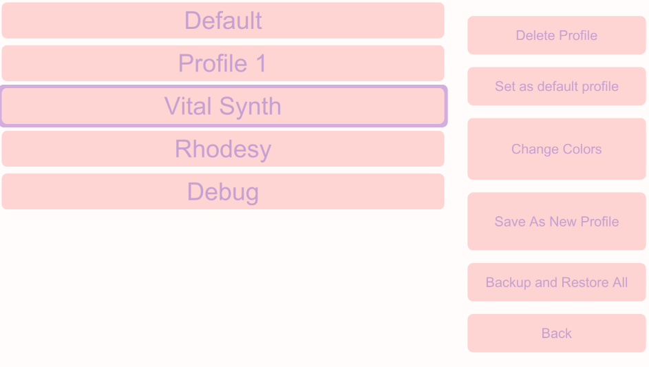
Task: Click Save As New Profile
Action: tap(556, 221)
